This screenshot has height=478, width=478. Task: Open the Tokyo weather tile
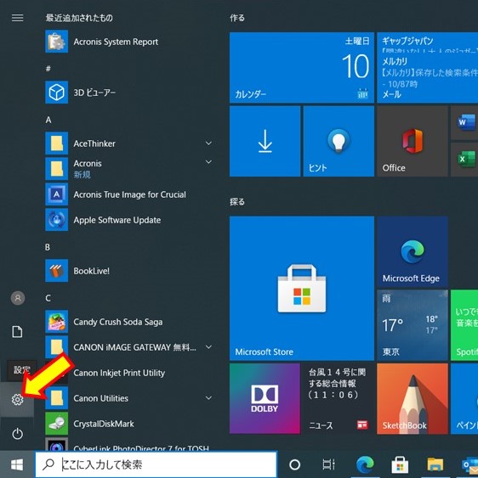pyautogui.click(x=413, y=325)
